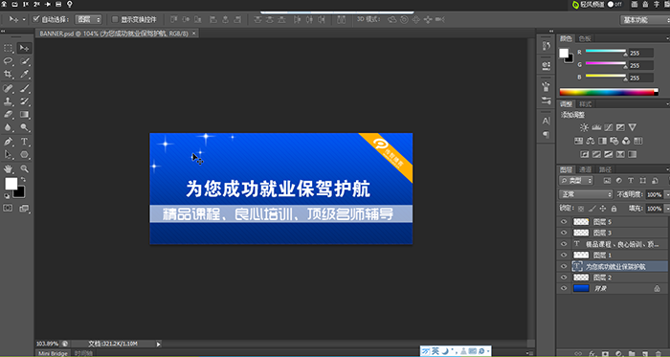Open the status bar info arrow

[159, 344]
